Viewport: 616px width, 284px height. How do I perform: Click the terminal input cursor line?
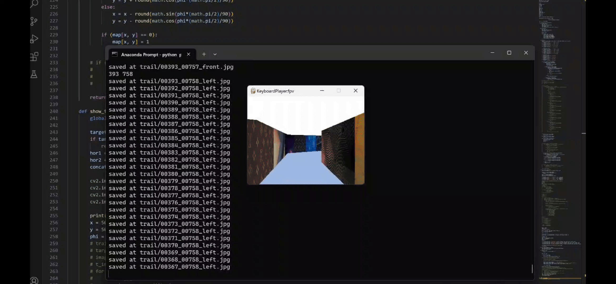109,274
